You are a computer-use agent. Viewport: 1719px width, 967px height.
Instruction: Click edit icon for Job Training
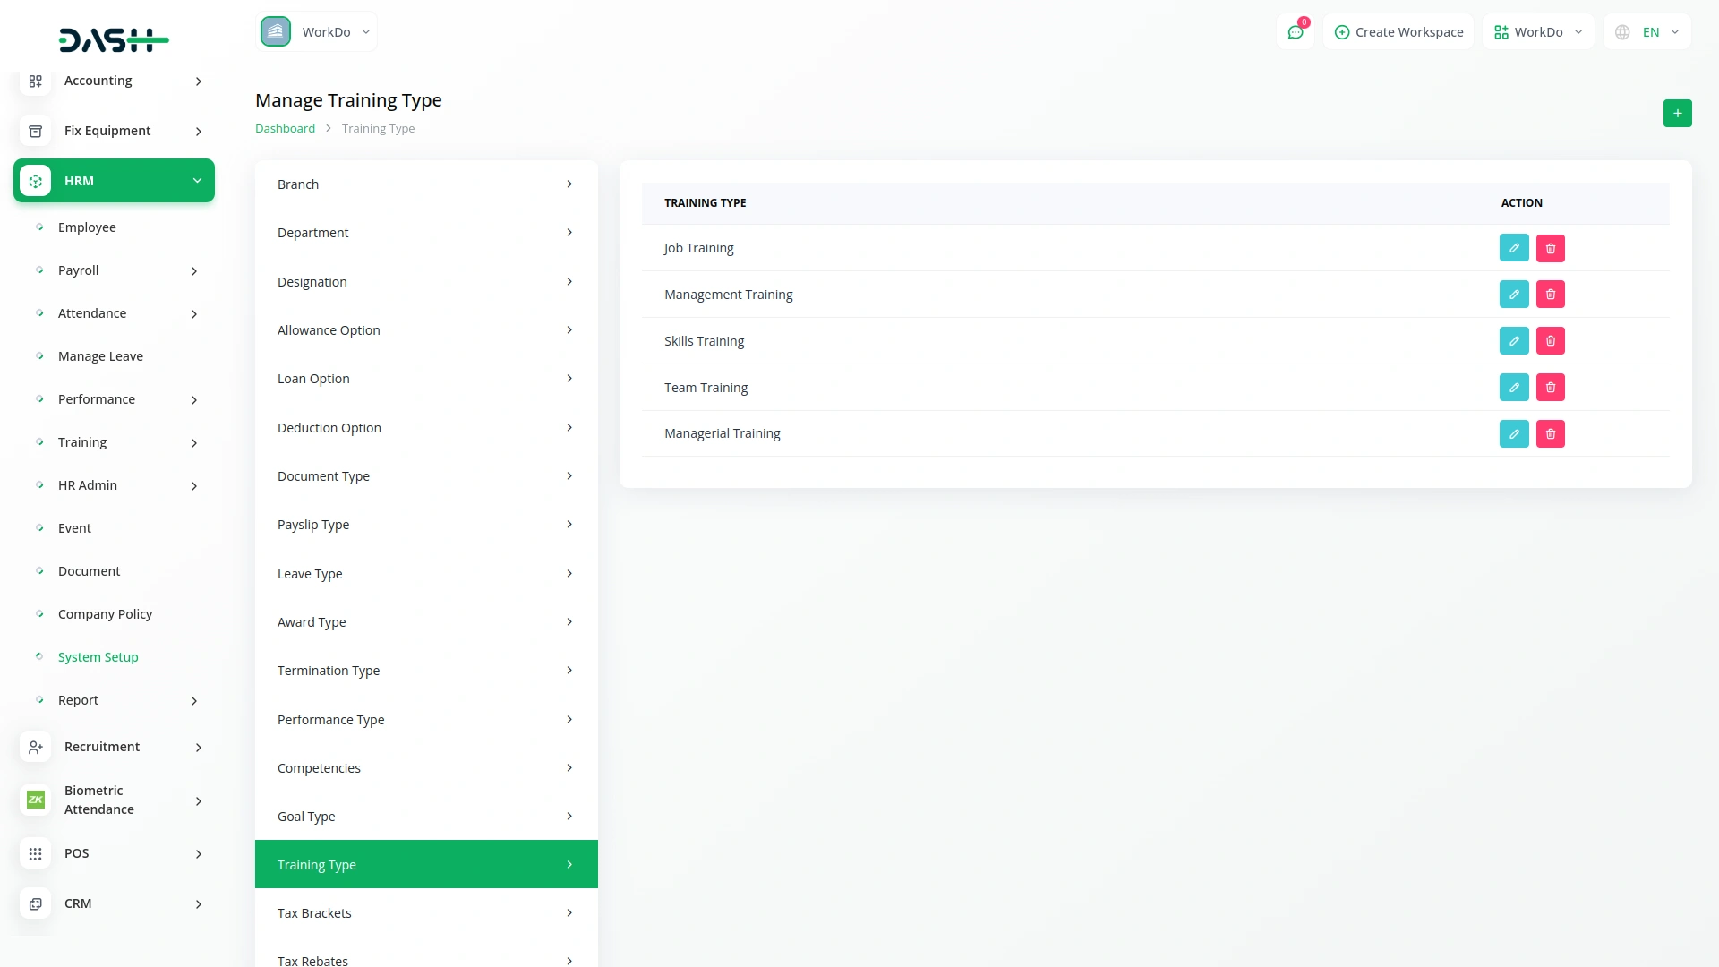coord(1514,248)
